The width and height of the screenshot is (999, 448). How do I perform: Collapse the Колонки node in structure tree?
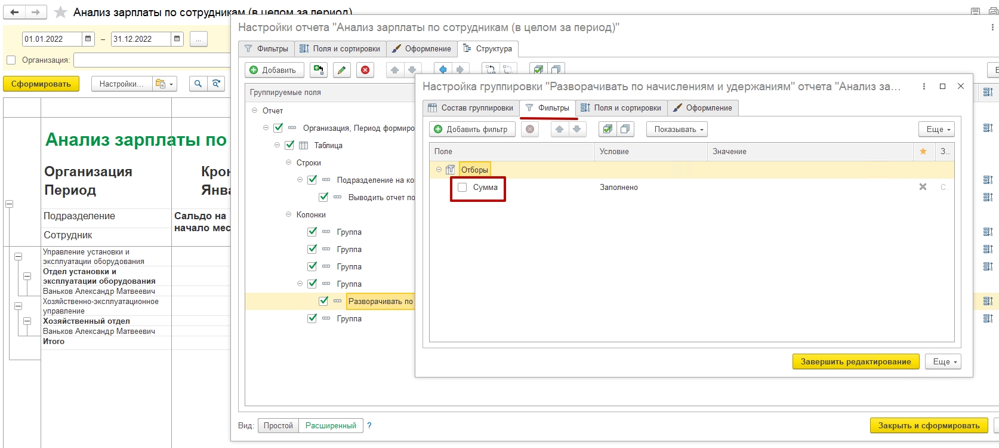(289, 214)
